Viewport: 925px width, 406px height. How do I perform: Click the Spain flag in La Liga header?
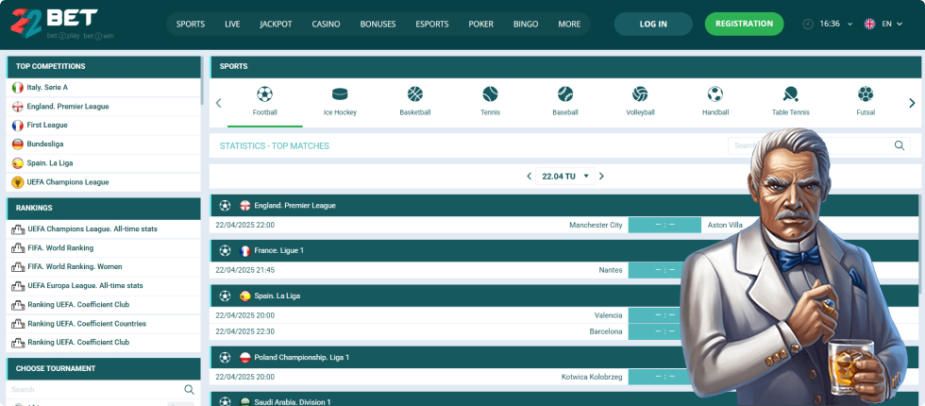244,296
